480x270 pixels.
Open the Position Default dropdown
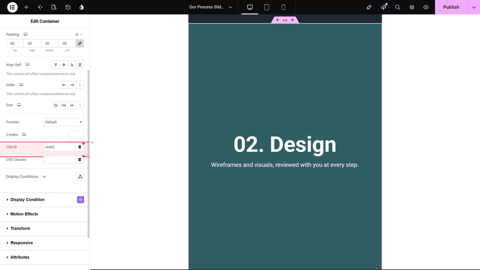coord(64,122)
